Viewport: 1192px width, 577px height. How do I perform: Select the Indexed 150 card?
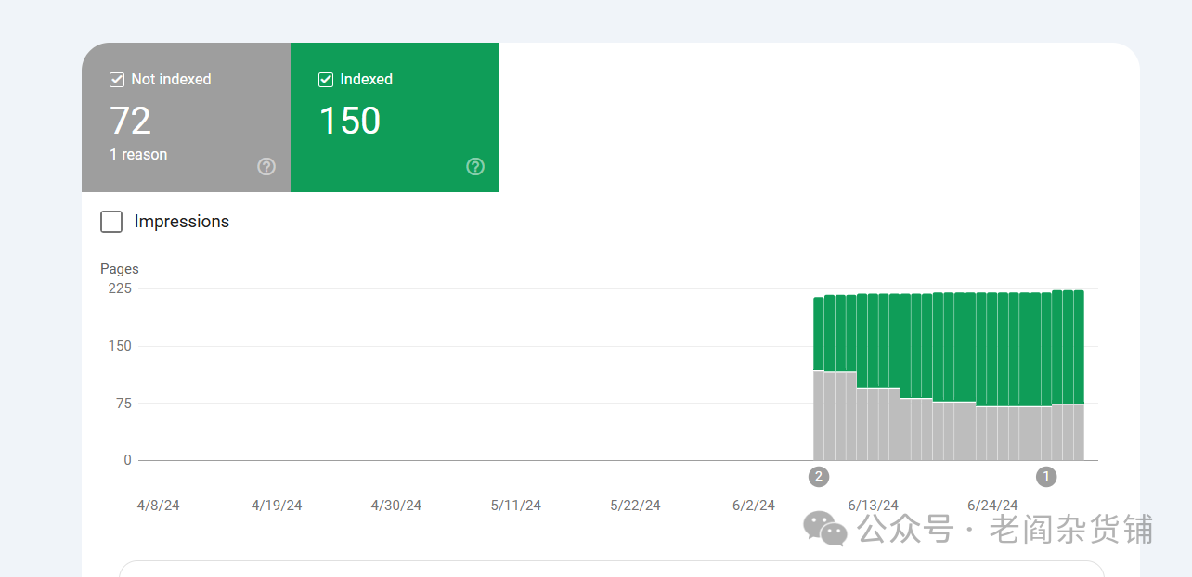[395, 117]
